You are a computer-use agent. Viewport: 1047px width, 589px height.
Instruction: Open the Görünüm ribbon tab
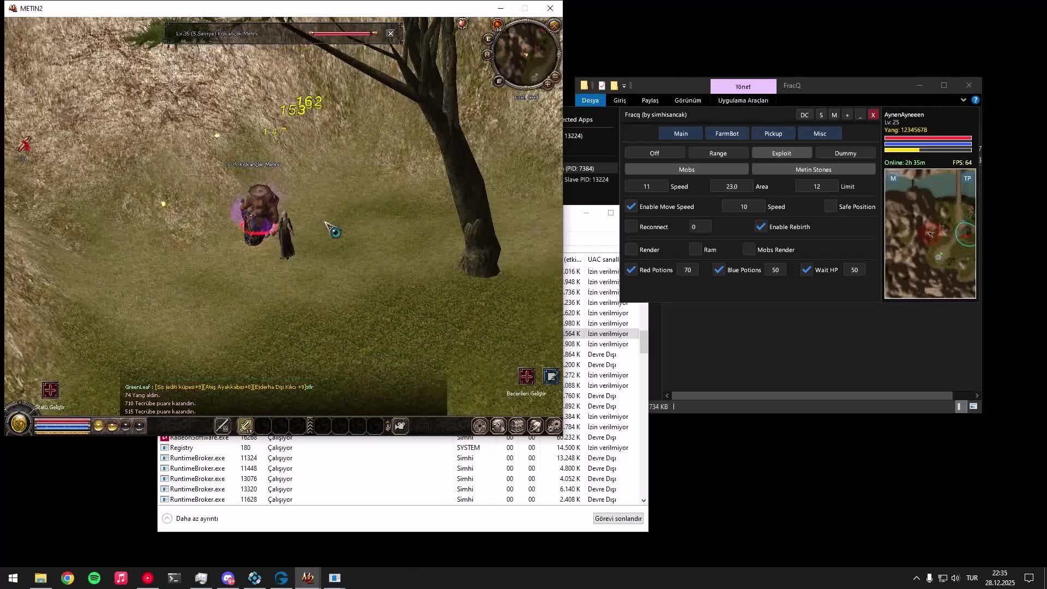coord(687,100)
